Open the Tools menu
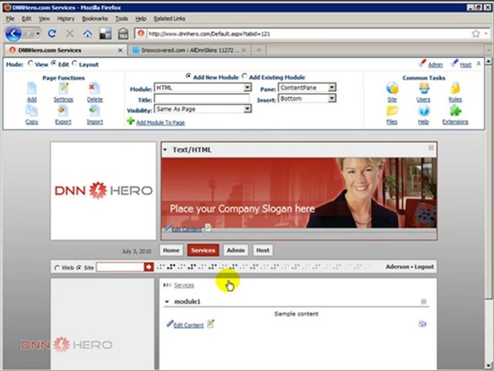 pos(121,19)
